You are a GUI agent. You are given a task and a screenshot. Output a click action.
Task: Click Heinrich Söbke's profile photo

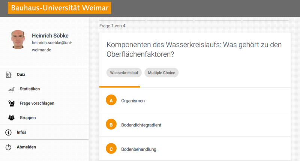(18, 40)
